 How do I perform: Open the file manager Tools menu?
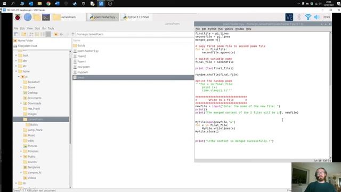pyautogui.click(x=51, y=28)
